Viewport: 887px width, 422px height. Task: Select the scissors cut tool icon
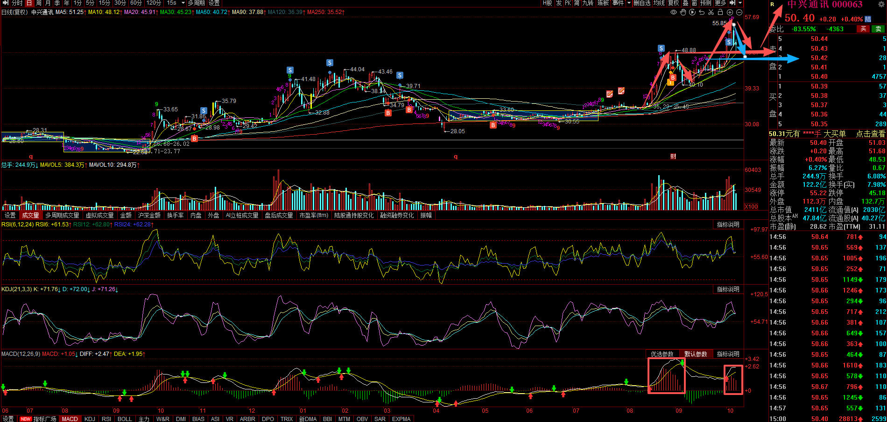[711, 12]
